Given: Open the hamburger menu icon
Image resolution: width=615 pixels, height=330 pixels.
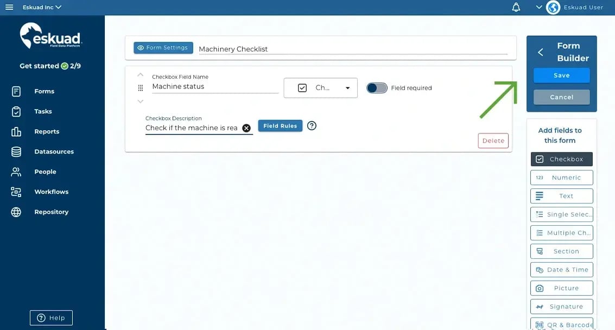Looking at the screenshot, I should coord(9,7).
